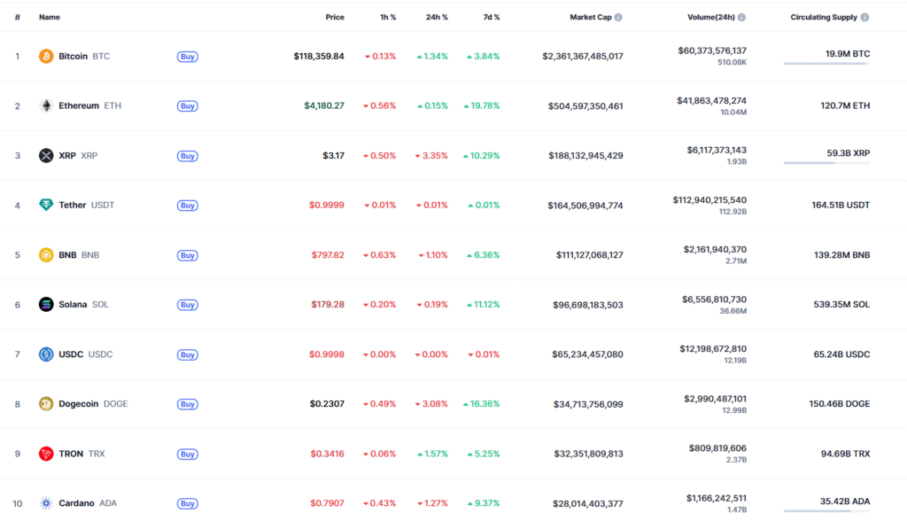This screenshot has height=521, width=907.
Task: Click the Buy button for Cardano
Action: click(x=188, y=503)
